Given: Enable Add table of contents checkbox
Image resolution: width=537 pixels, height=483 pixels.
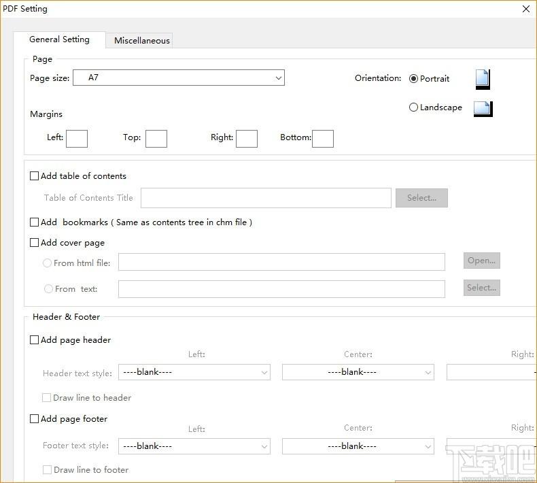Looking at the screenshot, I should 35,176.
